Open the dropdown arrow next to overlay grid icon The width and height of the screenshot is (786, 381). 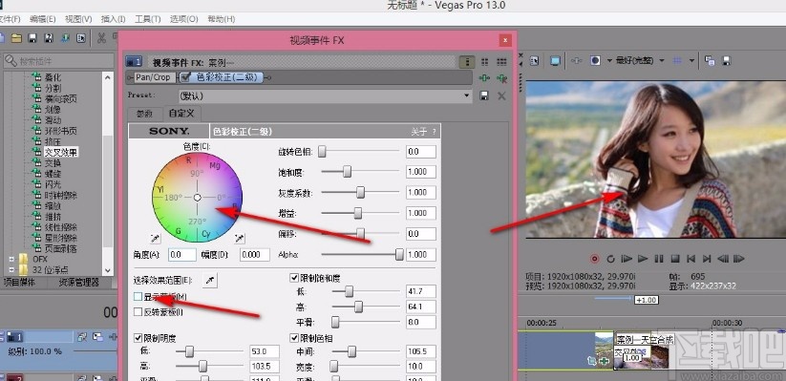pyautogui.click(x=691, y=61)
